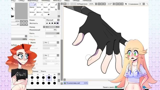This screenshot has height=90, width=160.
Task: Open the Слой(L) menu
Action: pos(21,0)
